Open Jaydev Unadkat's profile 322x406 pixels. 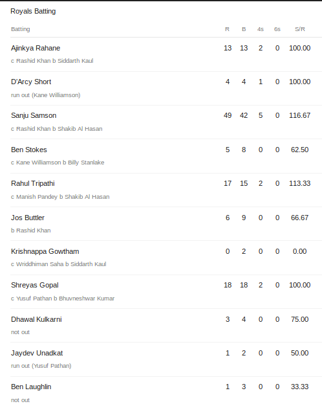37,353
